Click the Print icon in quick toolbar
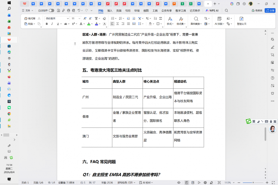This screenshot has height=185, width=278. (x=69, y=11)
